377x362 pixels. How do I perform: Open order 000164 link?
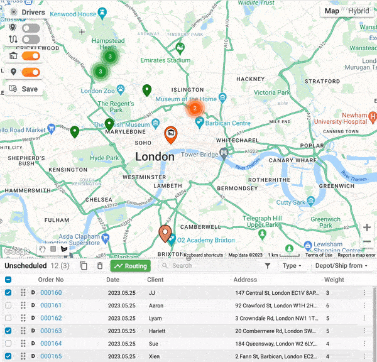tap(51, 344)
